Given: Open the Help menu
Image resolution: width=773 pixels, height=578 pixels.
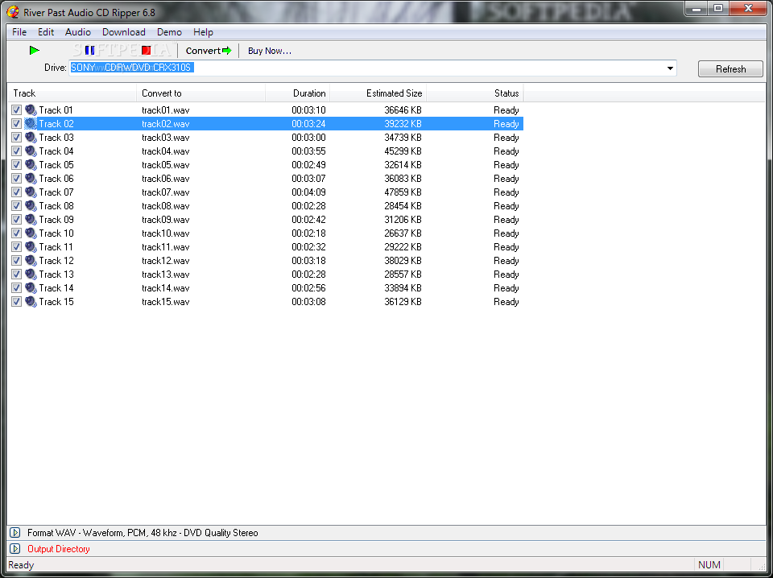Looking at the screenshot, I should pos(203,32).
